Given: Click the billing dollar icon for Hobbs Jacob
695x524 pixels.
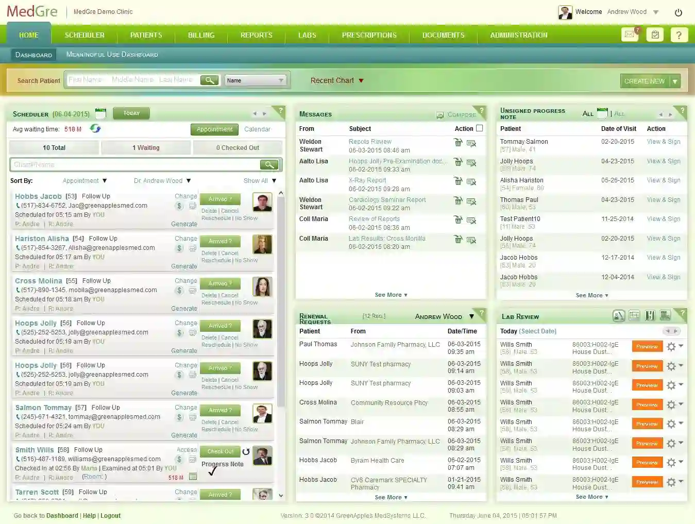Looking at the screenshot, I should click(179, 206).
